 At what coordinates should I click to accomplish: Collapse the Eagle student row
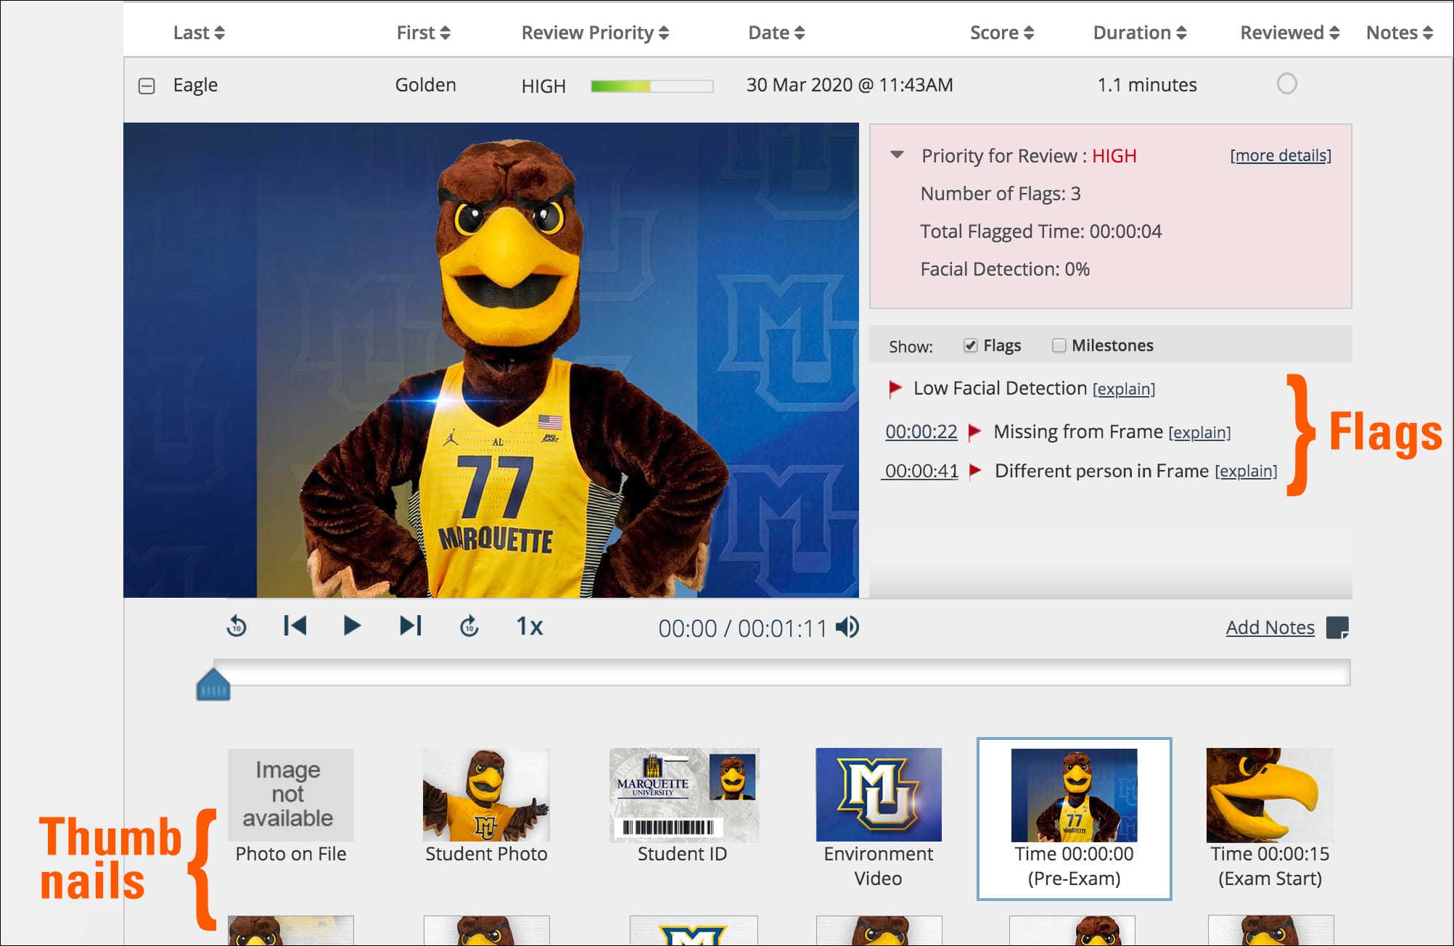point(147,86)
